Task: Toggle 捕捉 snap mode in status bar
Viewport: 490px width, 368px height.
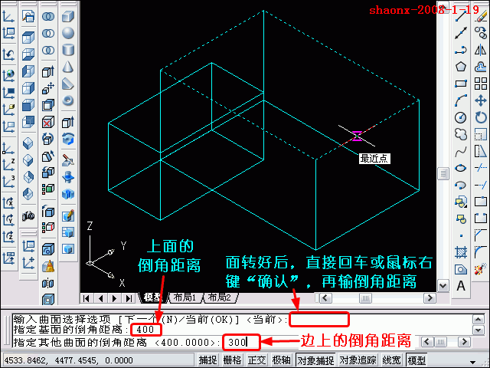Action: [x=208, y=360]
